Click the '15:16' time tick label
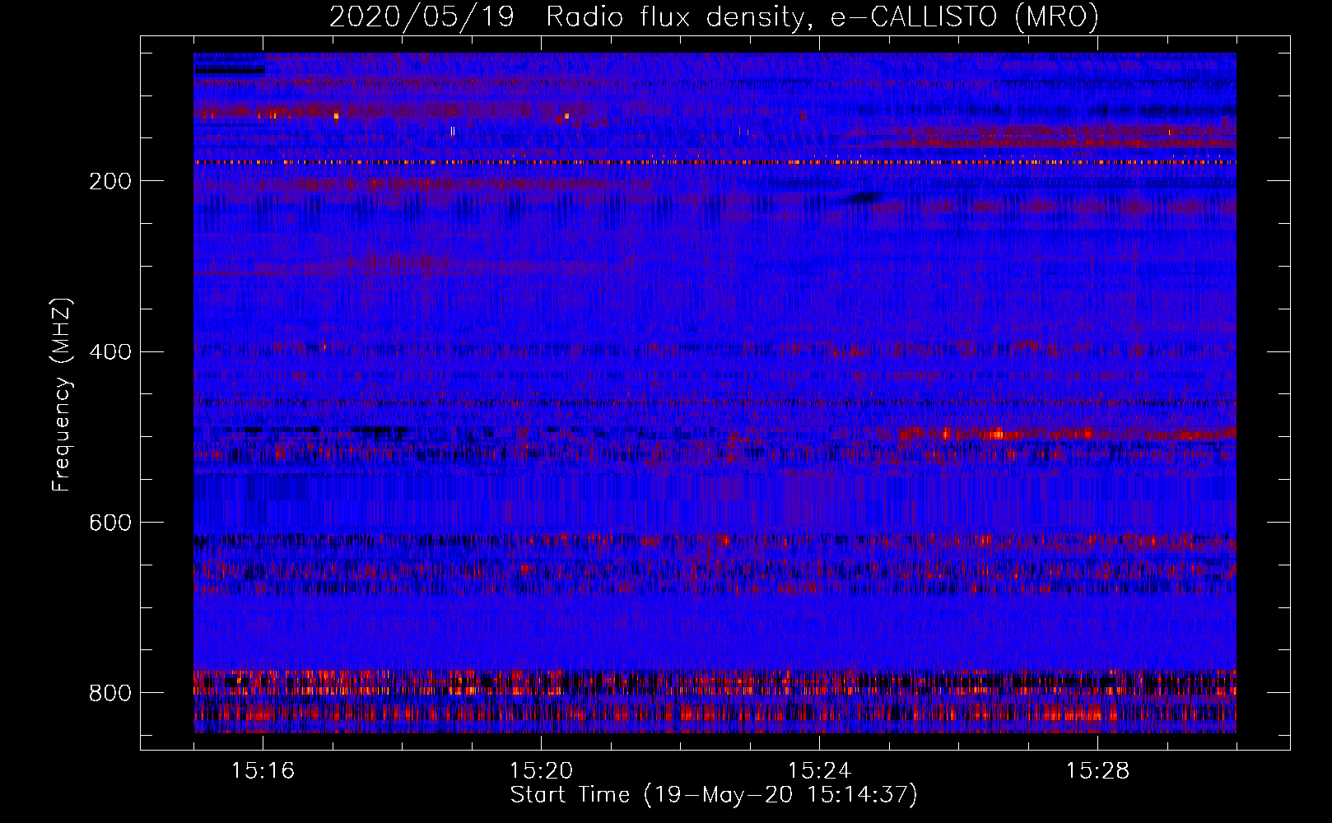The width and height of the screenshot is (1332, 823). click(263, 771)
